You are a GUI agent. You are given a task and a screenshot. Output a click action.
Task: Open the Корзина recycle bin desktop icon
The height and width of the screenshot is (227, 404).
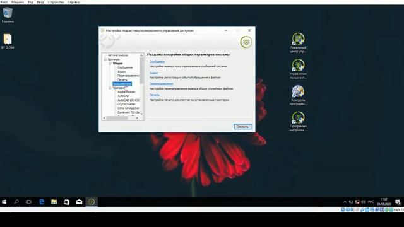[x=8, y=15]
